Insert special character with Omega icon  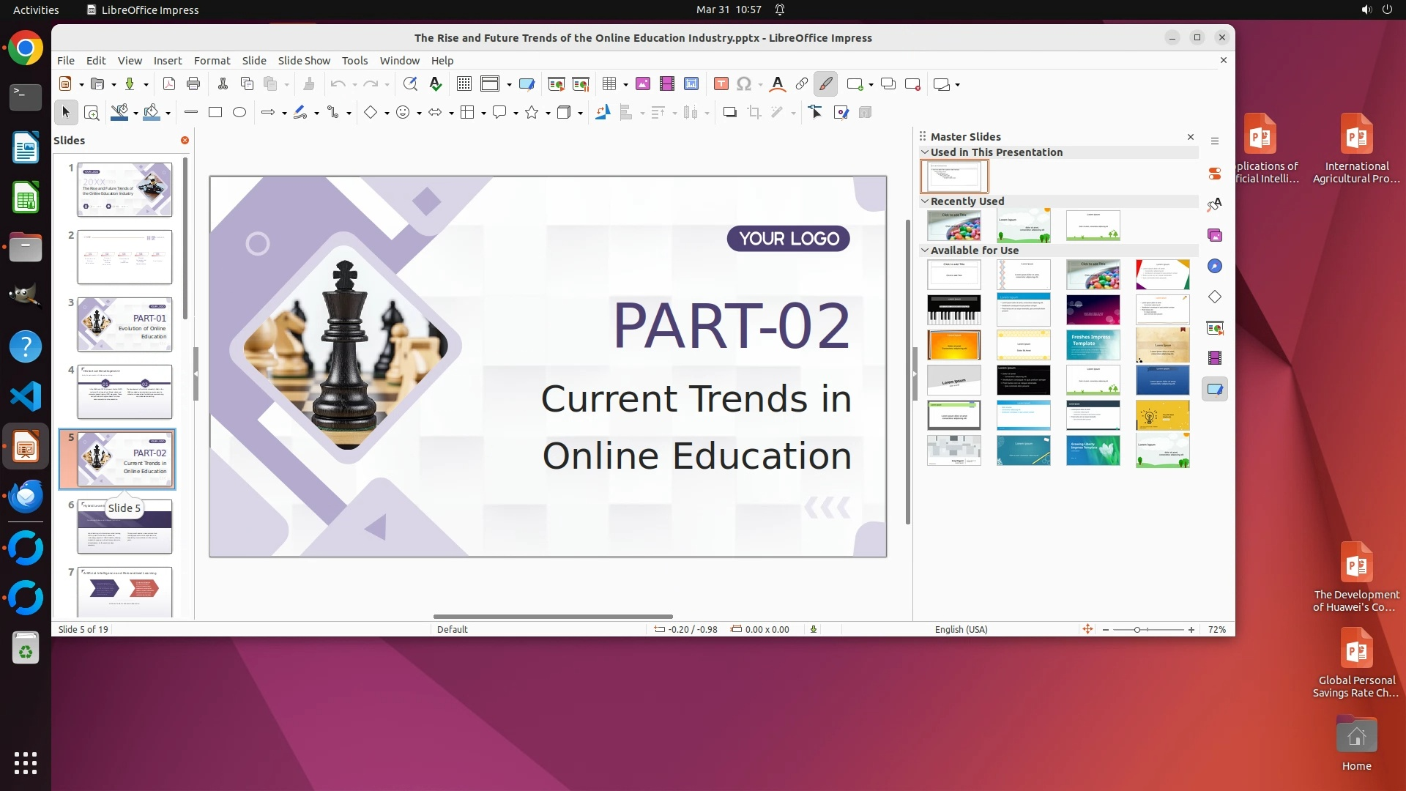(x=744, y=84)
